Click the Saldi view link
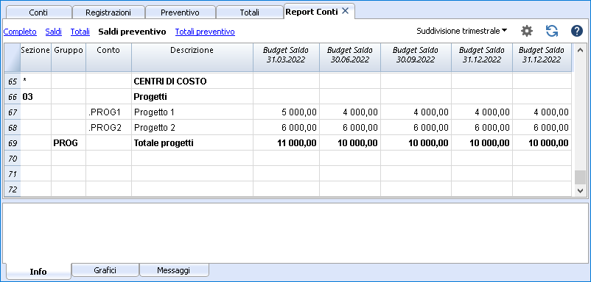The image size is (591, 282). (54, 32)
